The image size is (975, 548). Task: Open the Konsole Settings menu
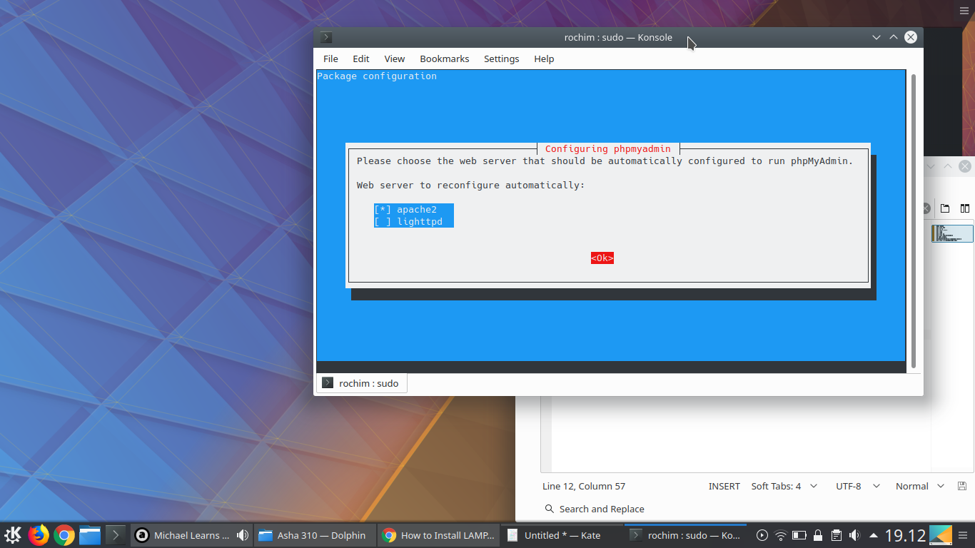pyautogui.click(x=502, y=59)
